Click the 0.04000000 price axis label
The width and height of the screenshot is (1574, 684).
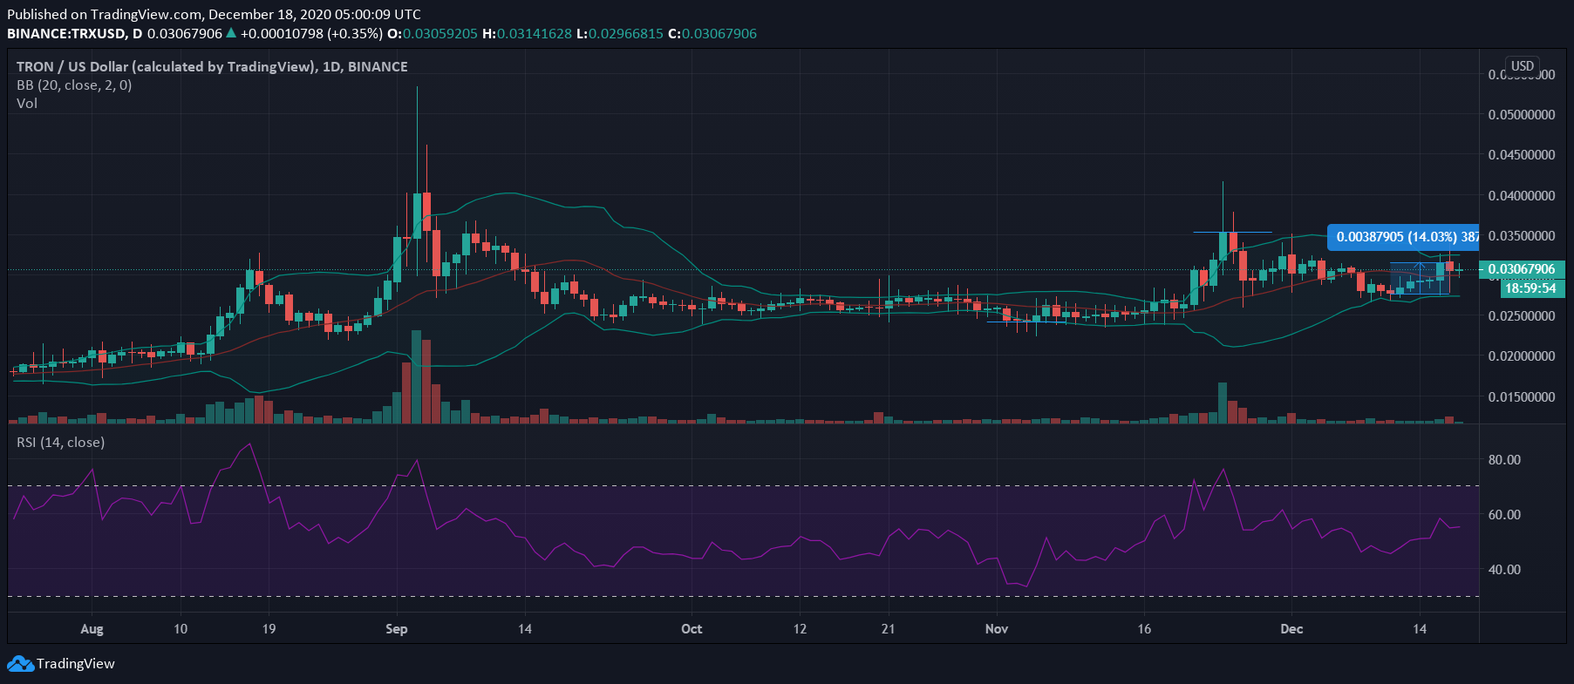[x=1522, y=196]
